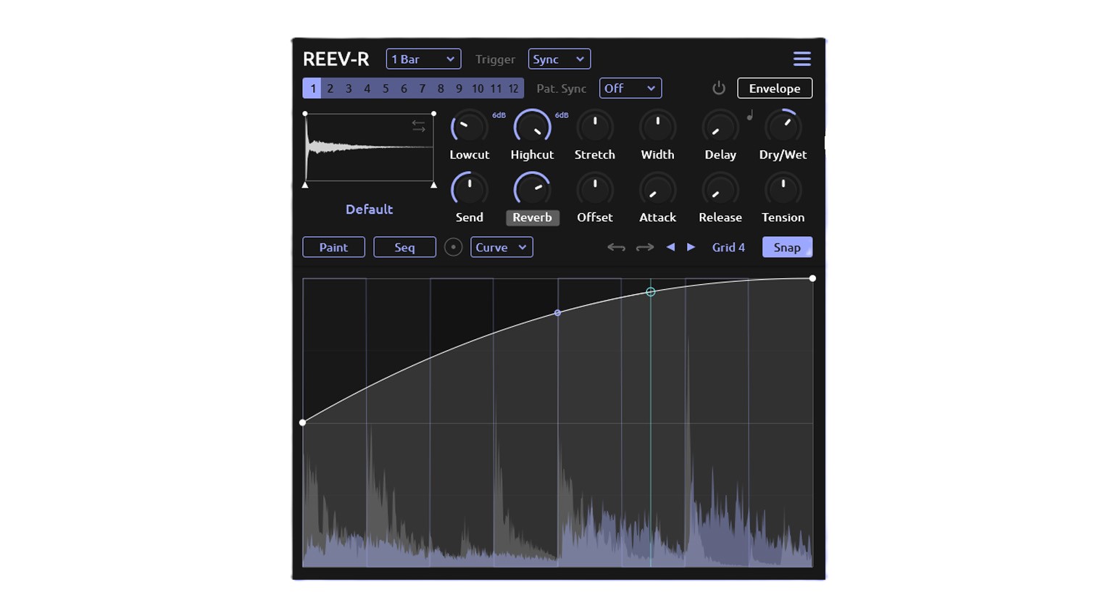
Task: Open the Pat. Sync Off dropdown
Action: (x=630, y=88)
